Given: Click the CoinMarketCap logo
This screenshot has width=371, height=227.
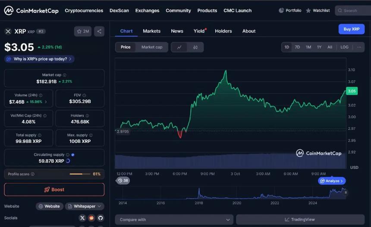Looking at the screenshot, I should [31, 10].
